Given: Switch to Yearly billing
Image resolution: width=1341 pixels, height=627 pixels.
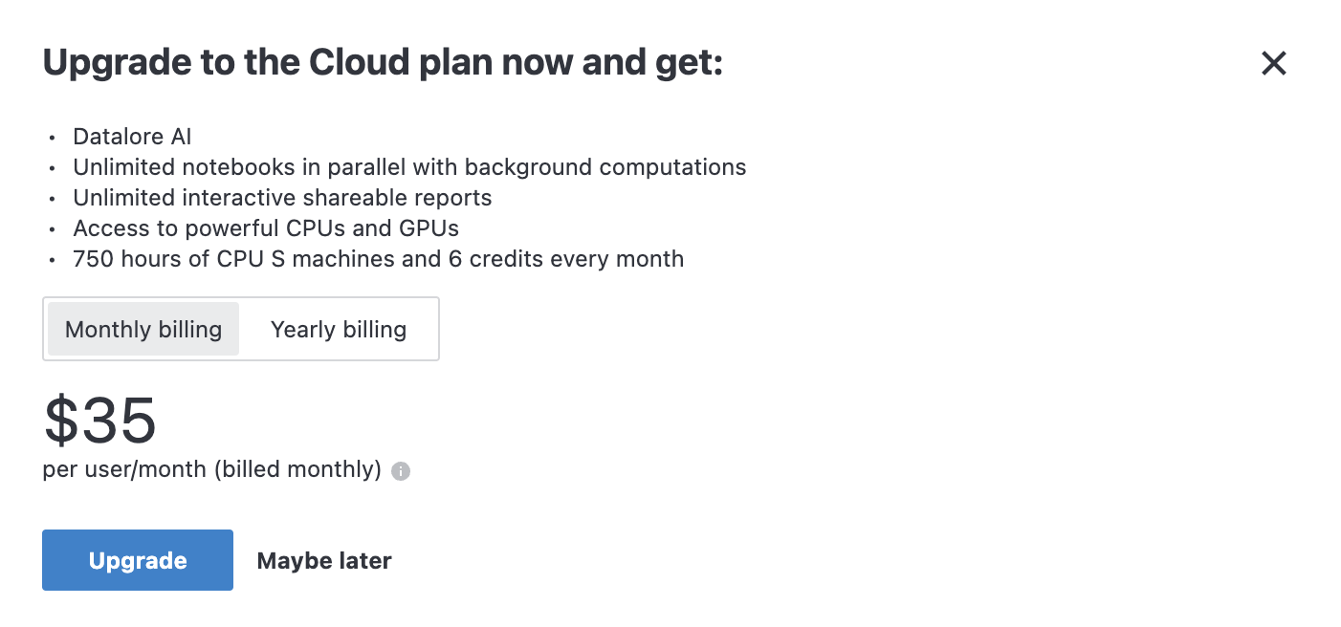Looking at the screenshot, I should [339, 330].
